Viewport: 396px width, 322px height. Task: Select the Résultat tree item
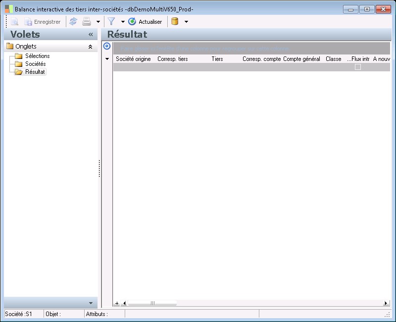click(x=35, y=72)
